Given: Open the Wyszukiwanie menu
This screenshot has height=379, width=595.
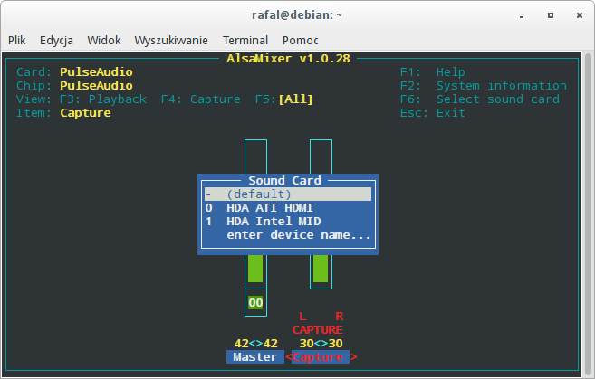Looking at the screenshot, I should coord(171,40).
